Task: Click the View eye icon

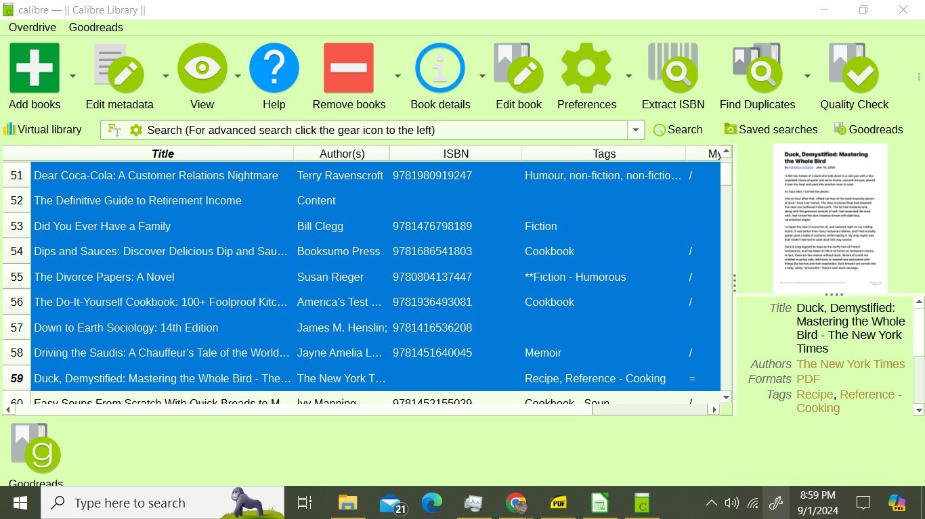Action: click(x=202, y=68)
